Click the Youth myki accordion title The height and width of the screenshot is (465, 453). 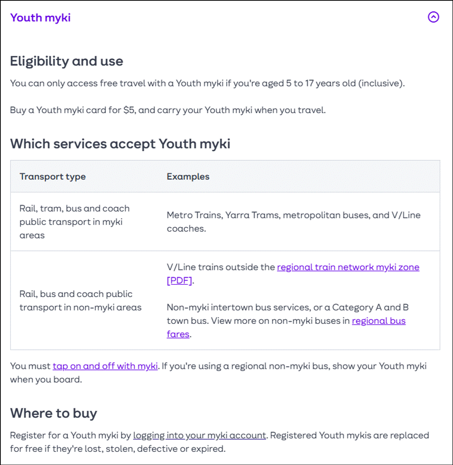click(40, 17)
